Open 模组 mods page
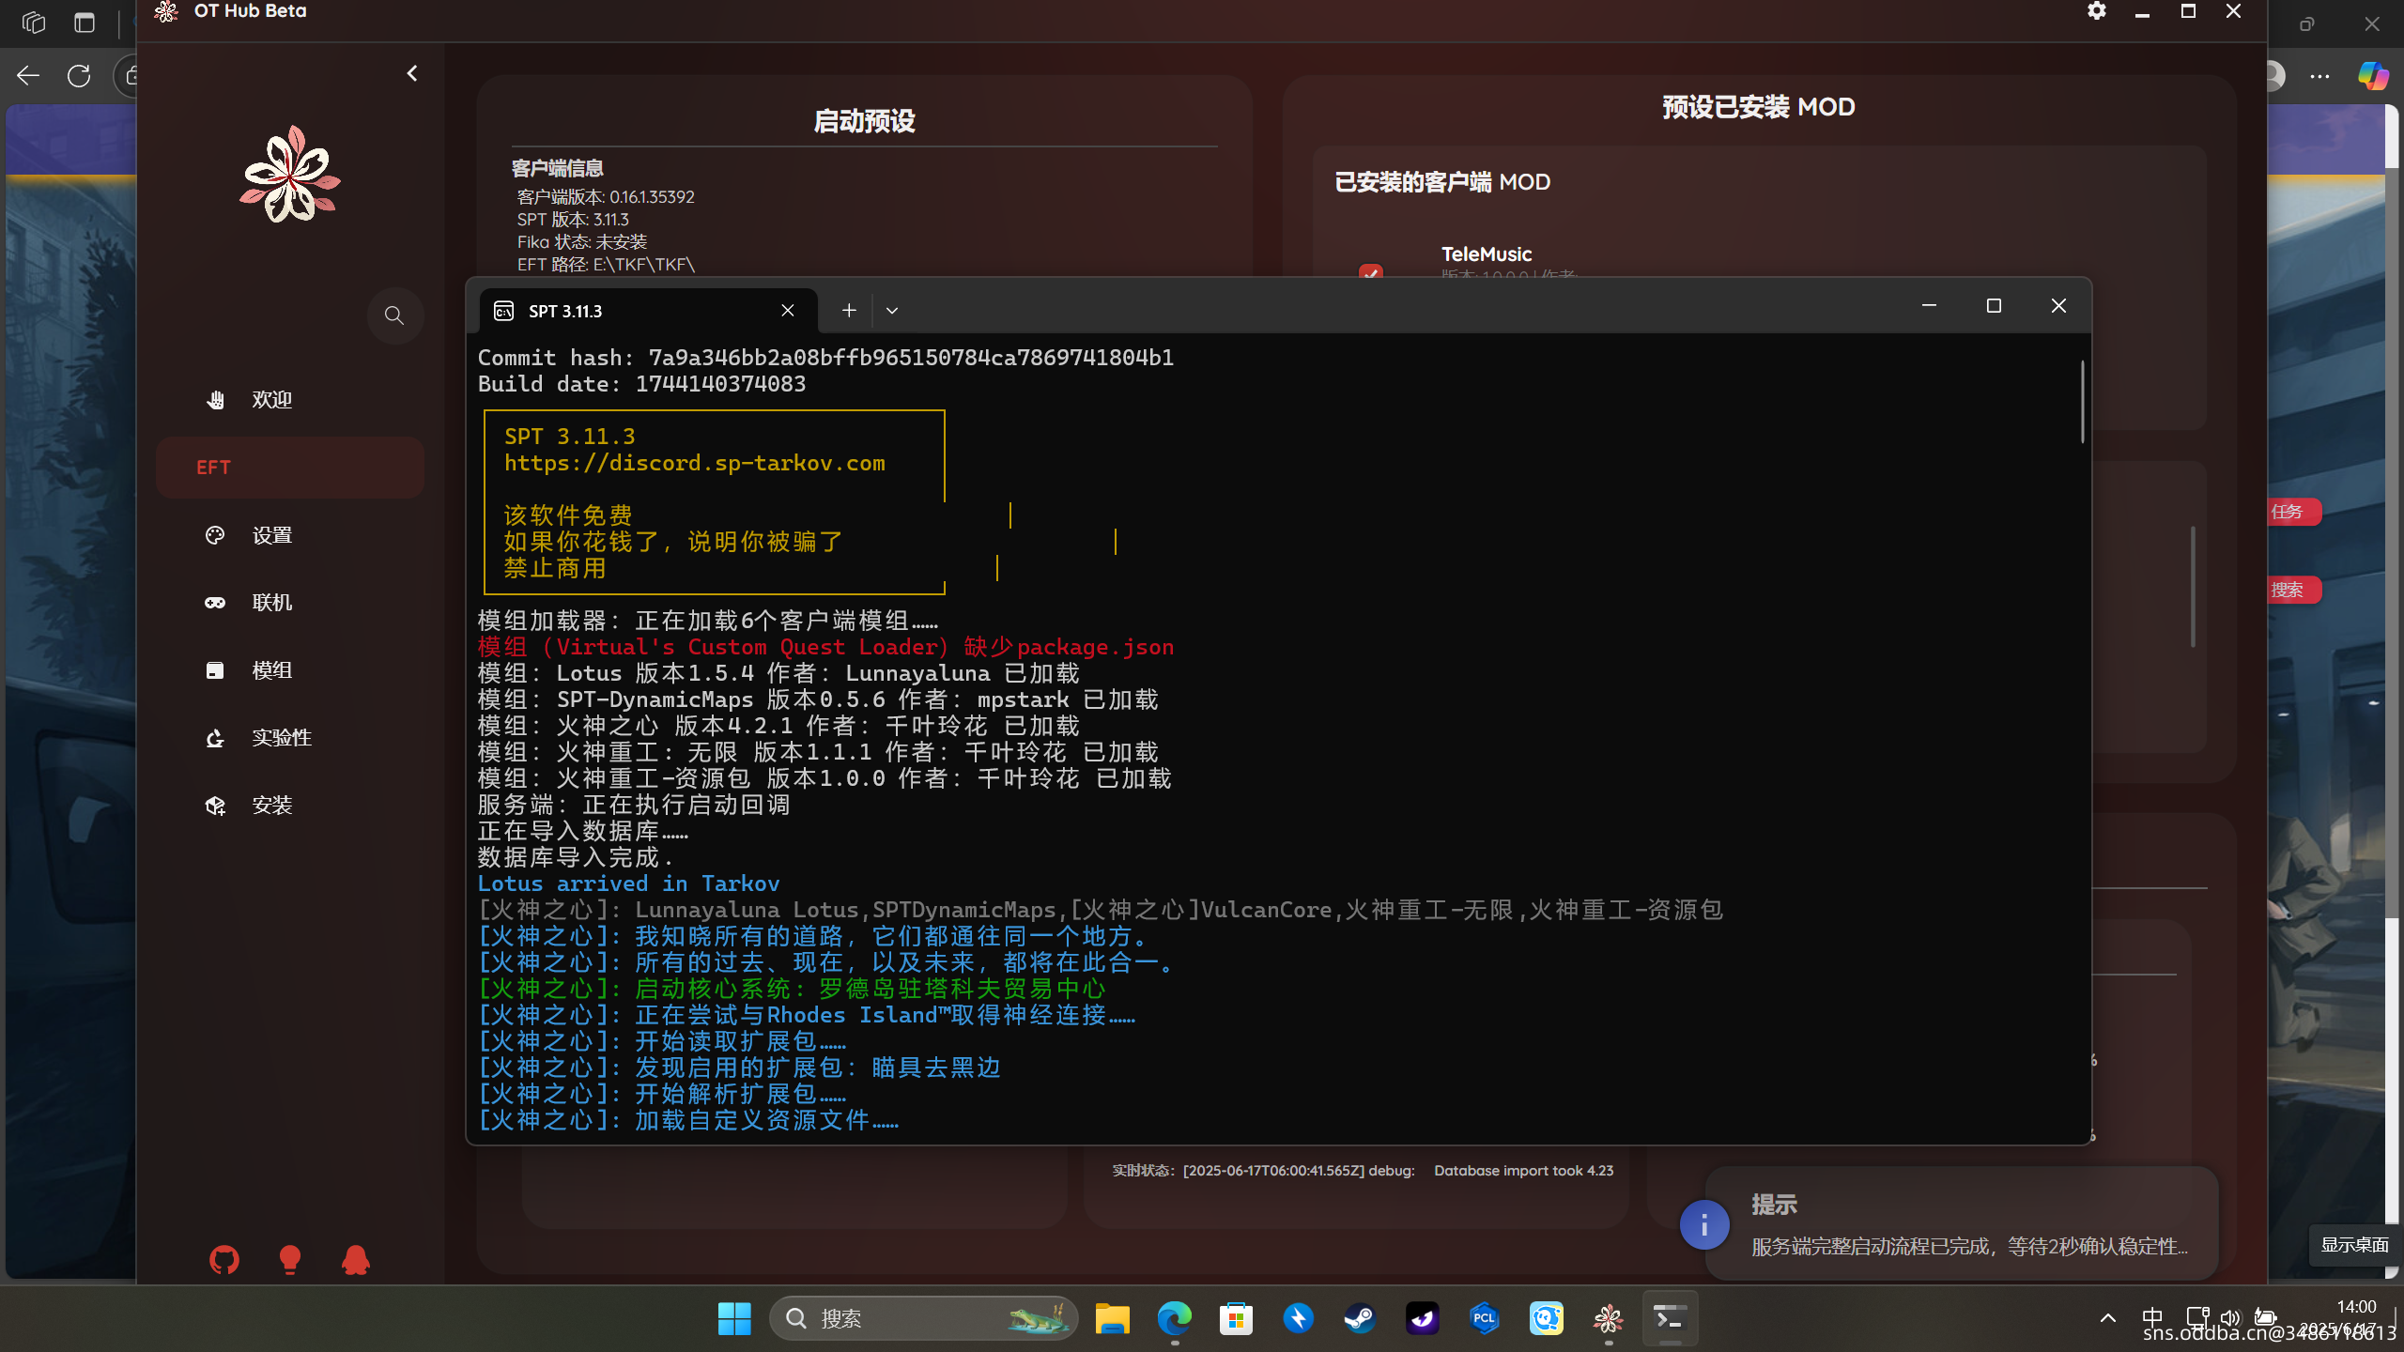 click(289, 670)
